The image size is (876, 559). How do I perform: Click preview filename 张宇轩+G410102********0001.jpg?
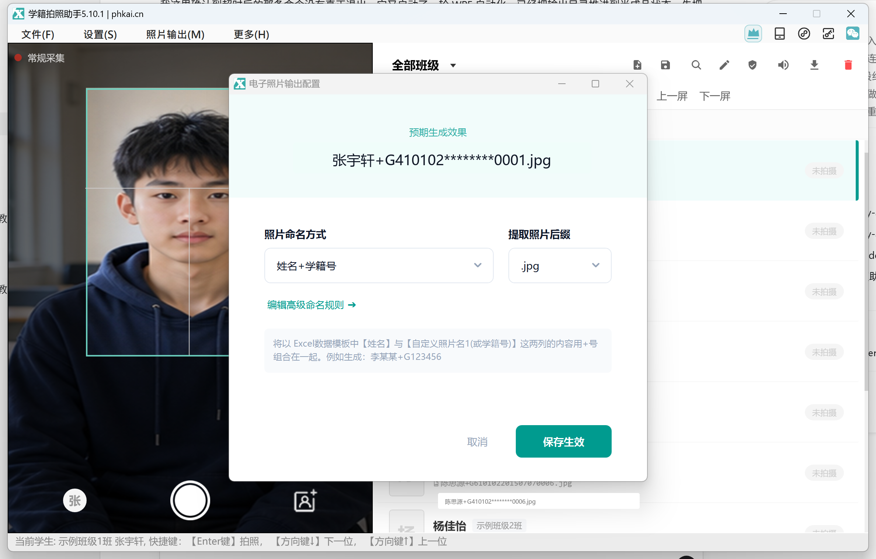click(x=441, y=160)
